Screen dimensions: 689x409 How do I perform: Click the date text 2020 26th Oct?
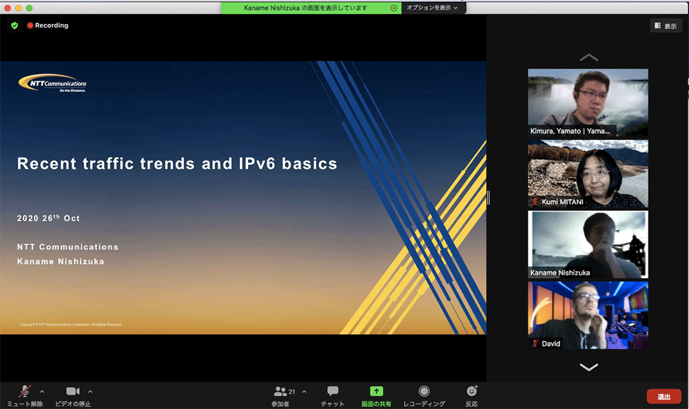[x=48, y=218]
